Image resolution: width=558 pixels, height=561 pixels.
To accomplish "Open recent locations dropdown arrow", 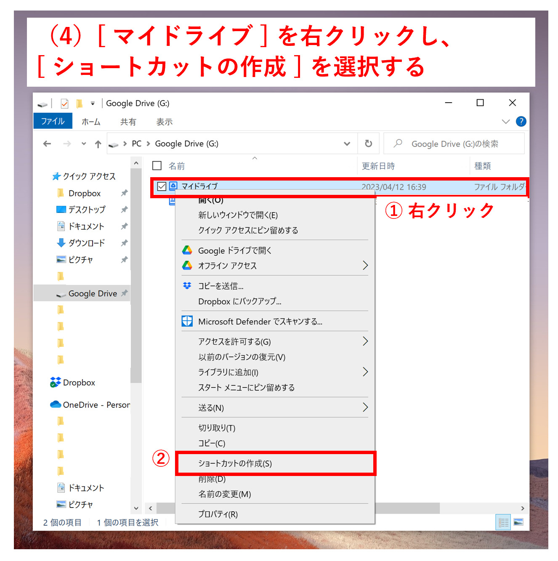I will click(x=84, y=144).
